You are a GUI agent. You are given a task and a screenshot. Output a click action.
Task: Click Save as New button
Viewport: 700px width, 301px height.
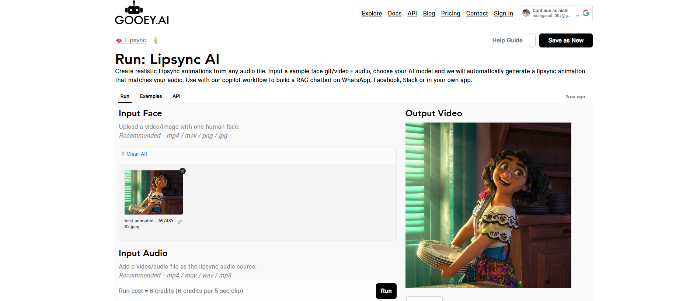[x=566, y=40]
